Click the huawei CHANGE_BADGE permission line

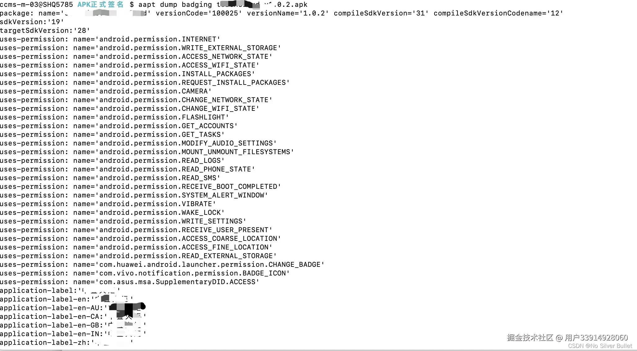tap(162, 265)
